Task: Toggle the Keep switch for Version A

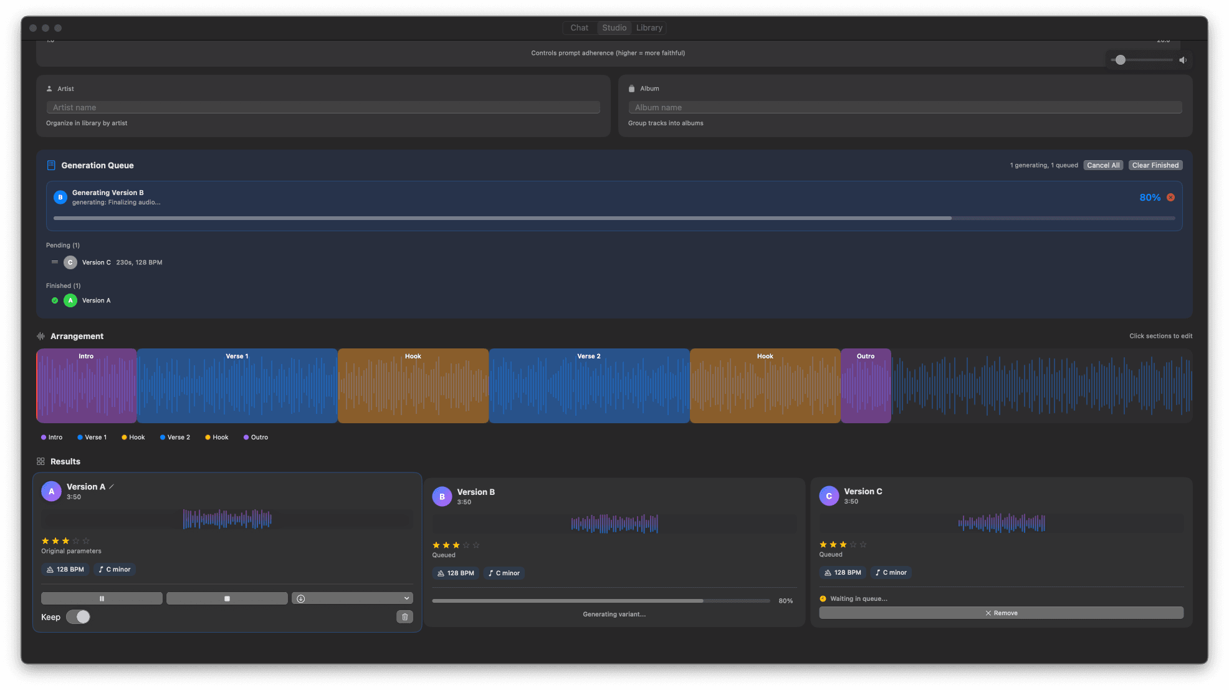Action: pos(79,616)
